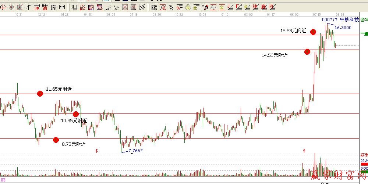
Task: Click the 16.3000 high price label
Action: coord(343,28)
